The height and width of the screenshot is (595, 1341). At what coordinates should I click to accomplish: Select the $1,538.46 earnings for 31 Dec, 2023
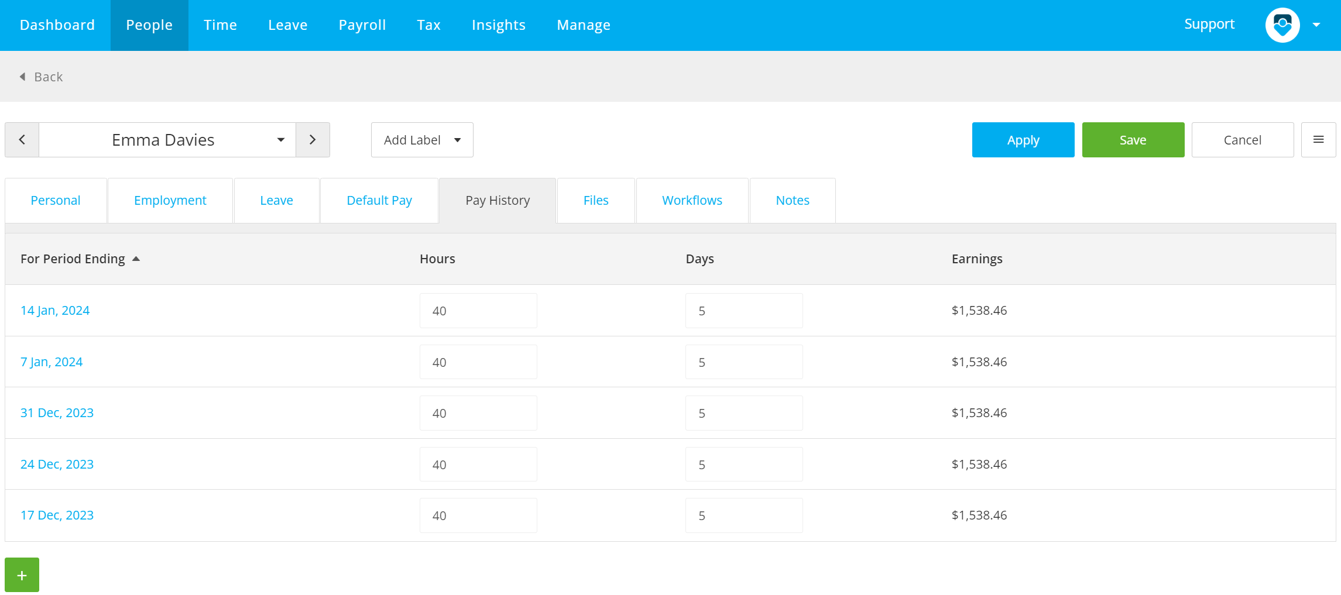(979, 413)
